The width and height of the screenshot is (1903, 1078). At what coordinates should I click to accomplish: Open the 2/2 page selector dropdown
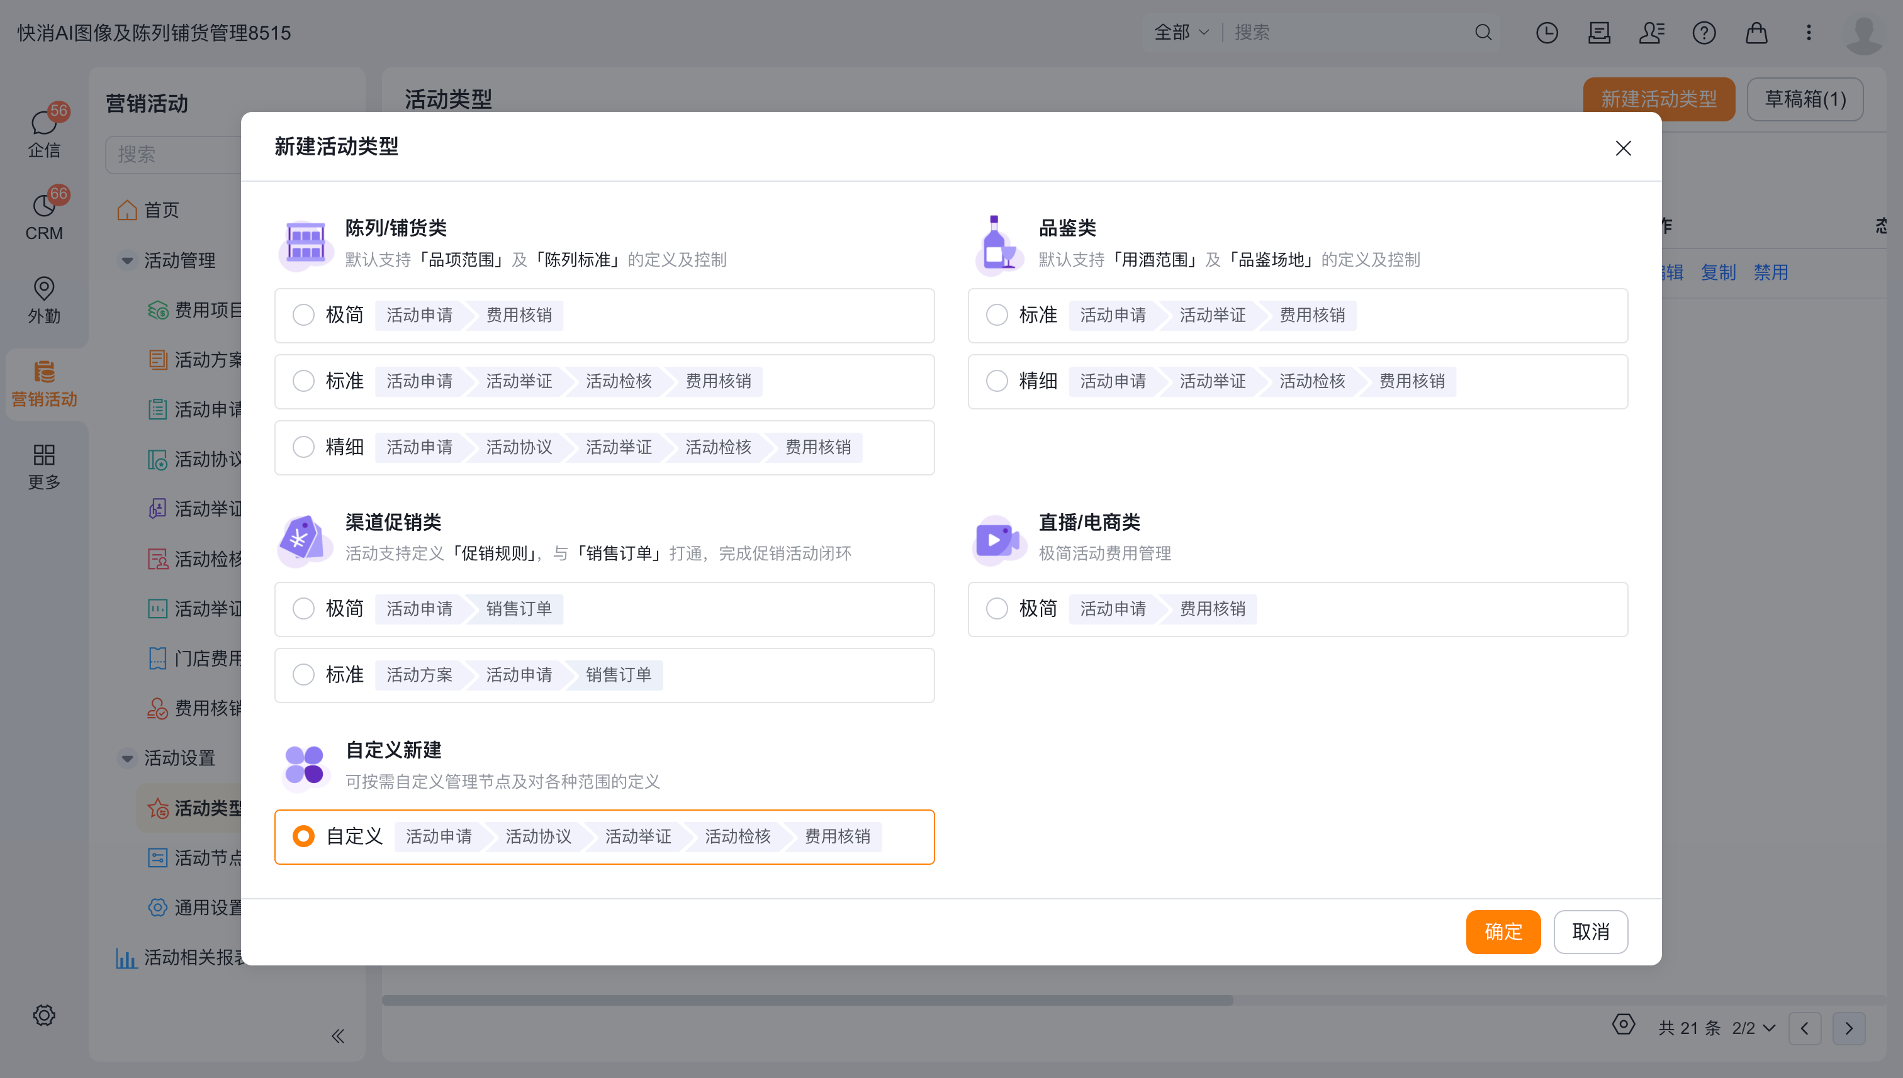pyautogui.click(x=1753, y=1028)
